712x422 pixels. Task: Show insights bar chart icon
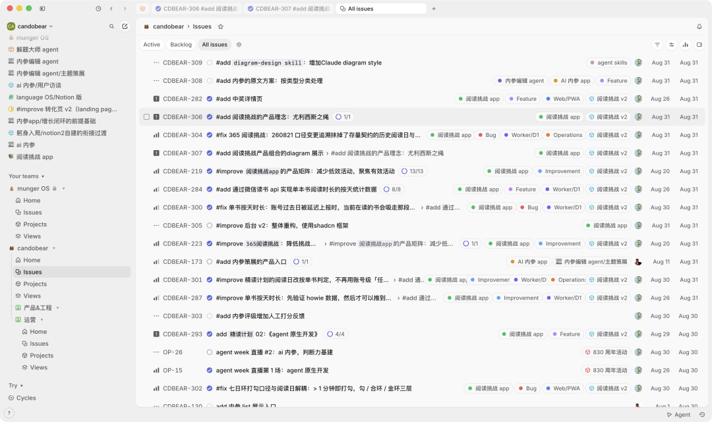(x=685, y=44)
